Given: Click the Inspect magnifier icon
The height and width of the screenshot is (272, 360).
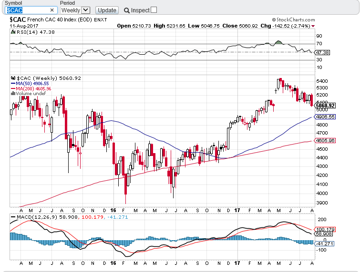Looking at the screenshot, I should click(x=126, y=10).
